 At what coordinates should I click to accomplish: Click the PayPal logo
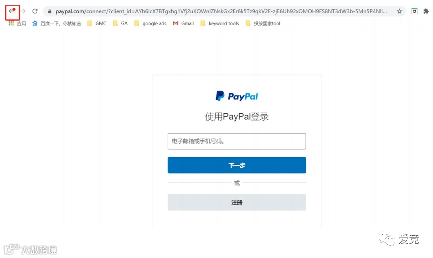pyautogui.click(x=237, y=96)
